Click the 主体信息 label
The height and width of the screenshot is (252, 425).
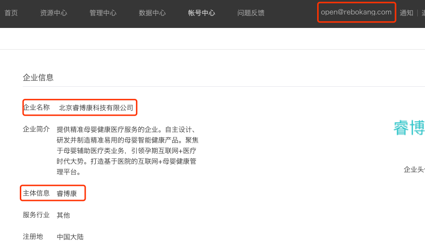(x=36, y=193)
